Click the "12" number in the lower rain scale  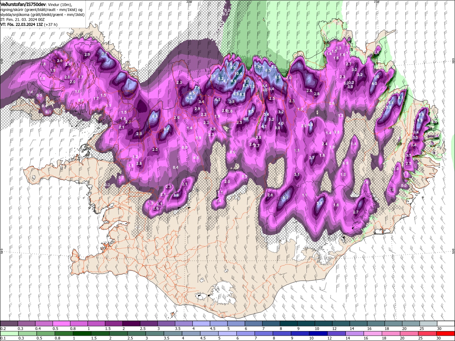point(330,338)
